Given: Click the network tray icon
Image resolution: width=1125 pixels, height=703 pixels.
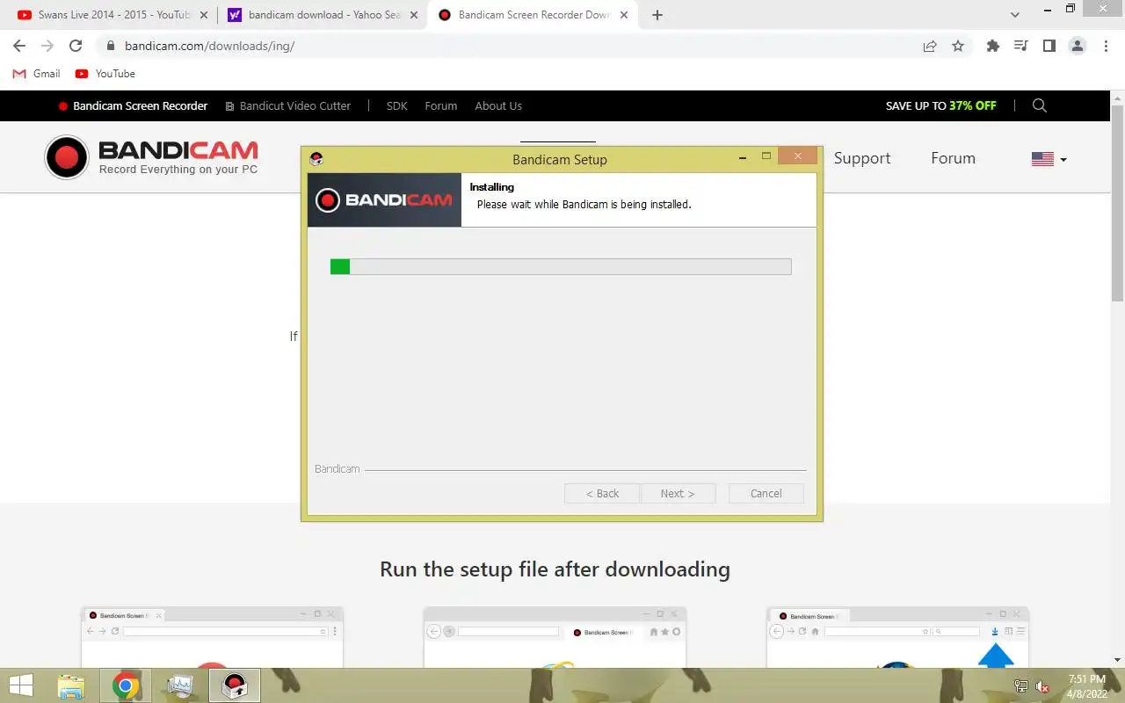Looking at the screenshot, I should tap(1021, 686).
